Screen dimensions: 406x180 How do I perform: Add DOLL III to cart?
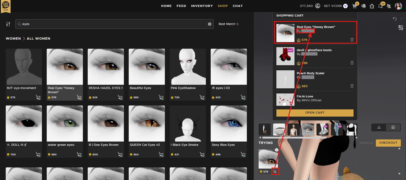(38, 154)
